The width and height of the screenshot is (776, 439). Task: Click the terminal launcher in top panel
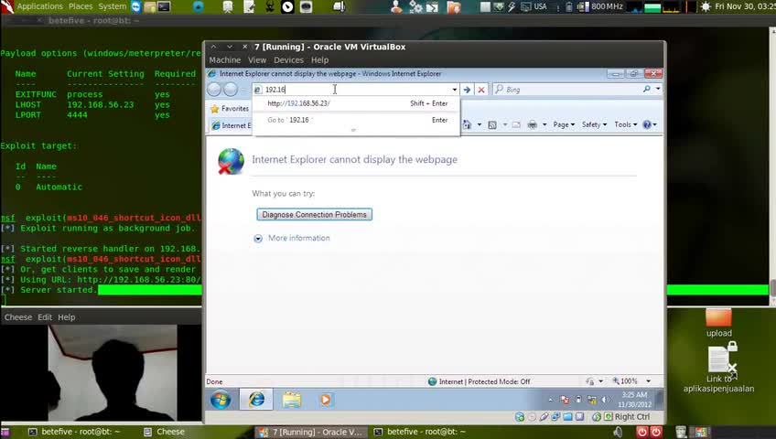[164, 6]
